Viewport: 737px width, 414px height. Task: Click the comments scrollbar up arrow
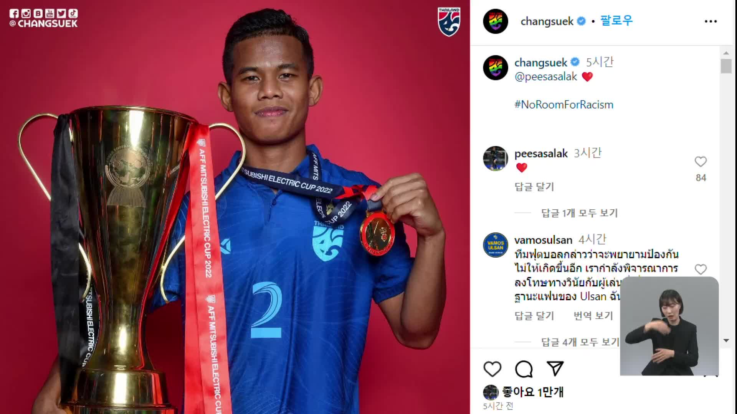click(x=726, y=53)
